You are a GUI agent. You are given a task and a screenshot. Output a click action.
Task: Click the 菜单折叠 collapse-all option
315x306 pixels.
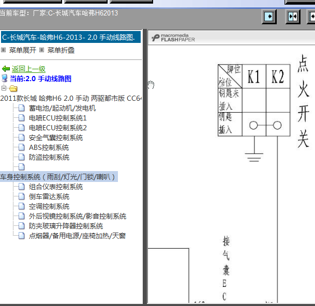click(61, 50)
